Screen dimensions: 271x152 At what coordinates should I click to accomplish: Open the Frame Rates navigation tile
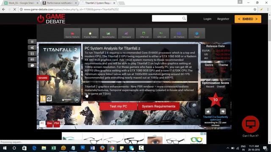tap(90, 33)
